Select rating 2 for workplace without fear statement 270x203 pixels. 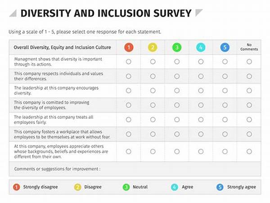(153, 134)
